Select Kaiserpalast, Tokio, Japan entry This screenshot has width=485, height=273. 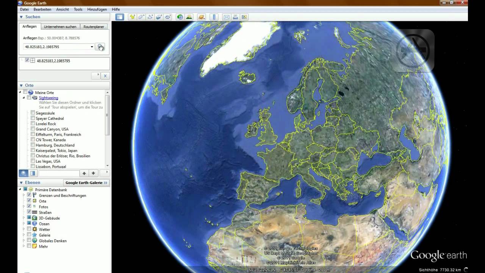click(x=56, y=151)
